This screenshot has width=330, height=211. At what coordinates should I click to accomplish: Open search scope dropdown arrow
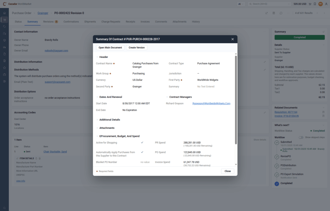click(289, 4)
